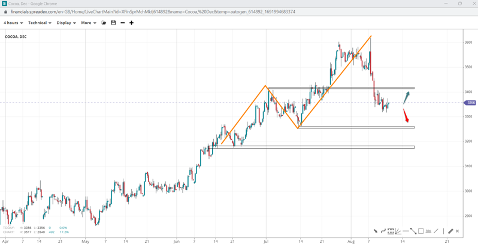Open the Display dropdown menu
This screenshot has height=244, width=478.
[x=66, y=23]
